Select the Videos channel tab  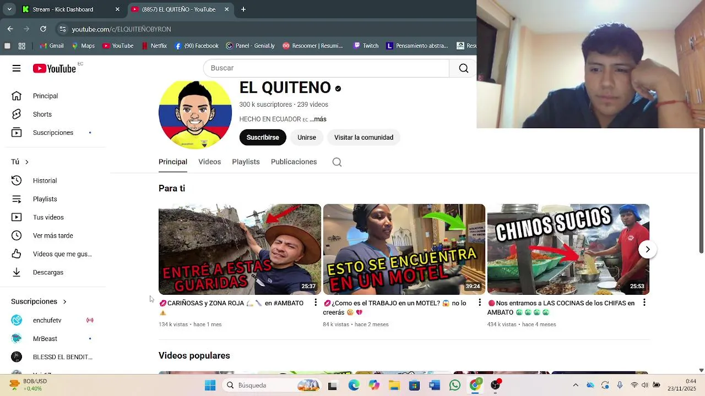pos(209,162)
